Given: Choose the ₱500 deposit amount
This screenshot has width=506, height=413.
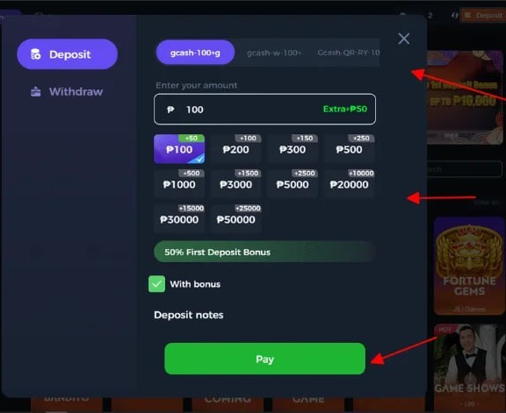Looking at the screenshot, I should (349, 149).
